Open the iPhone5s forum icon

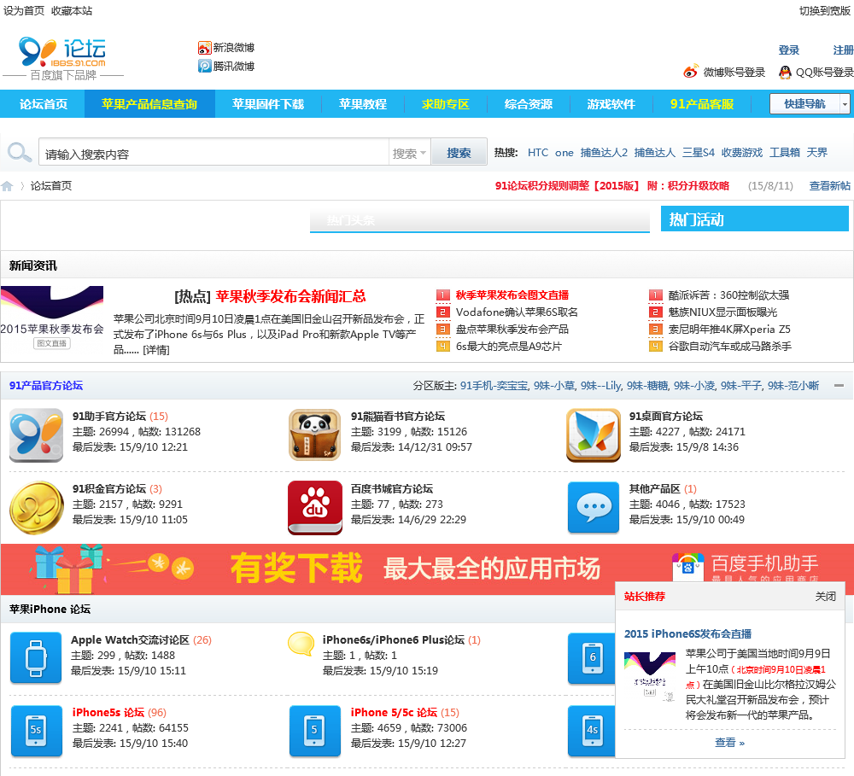[36, 731]
